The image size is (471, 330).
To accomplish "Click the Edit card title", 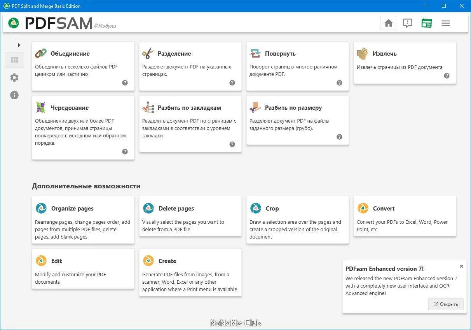I will pyautogui.click(x=57, y=261).
